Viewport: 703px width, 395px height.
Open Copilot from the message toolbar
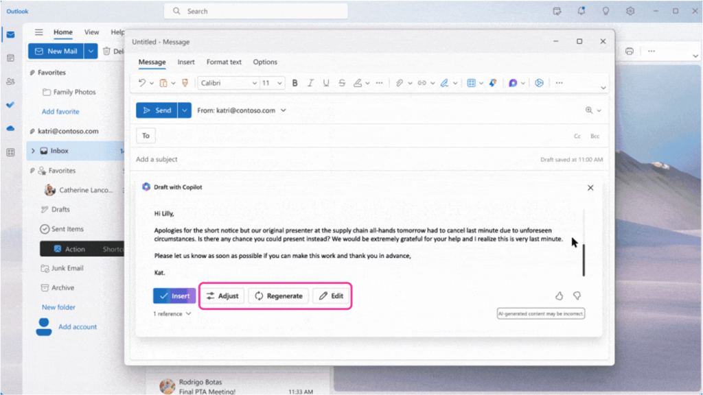[513, 82]
